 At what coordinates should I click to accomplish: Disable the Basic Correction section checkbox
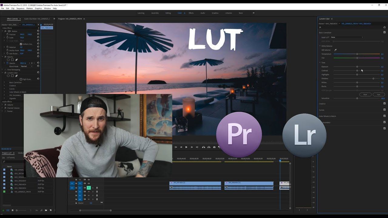click(384, 32)
